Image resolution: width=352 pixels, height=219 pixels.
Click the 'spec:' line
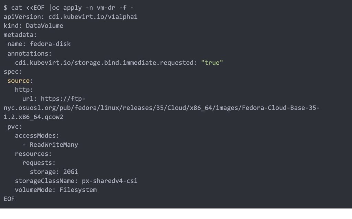click(x=13, y=72)
